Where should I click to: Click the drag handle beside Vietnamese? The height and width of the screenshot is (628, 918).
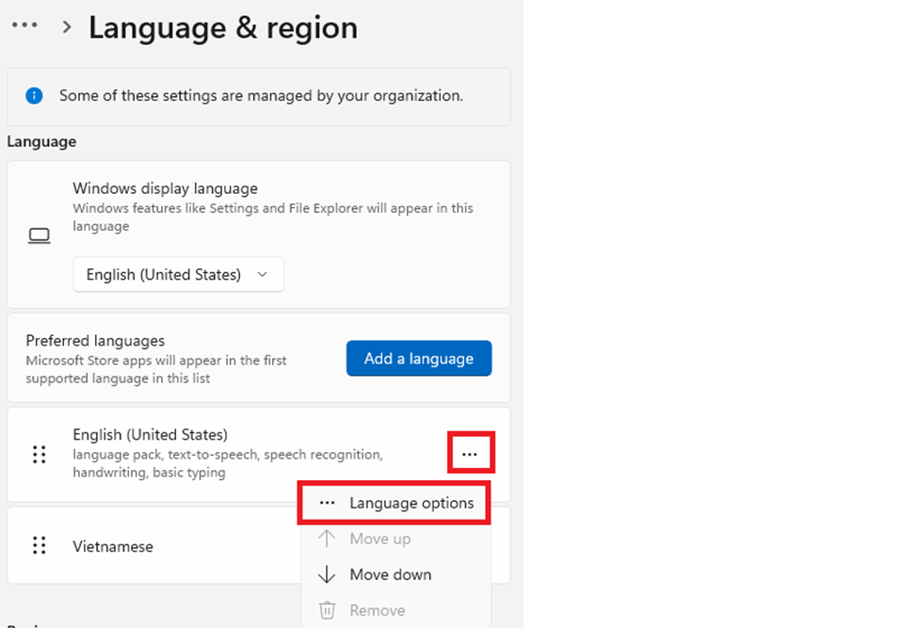click(x=39, y=545)
